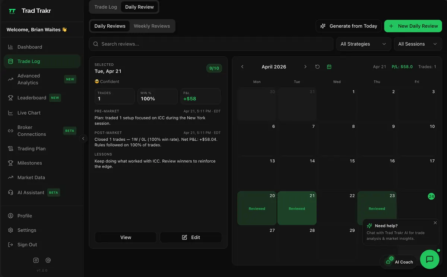Click the P&L +$58 stat card
Screen dimensions: 447x277
200,96
